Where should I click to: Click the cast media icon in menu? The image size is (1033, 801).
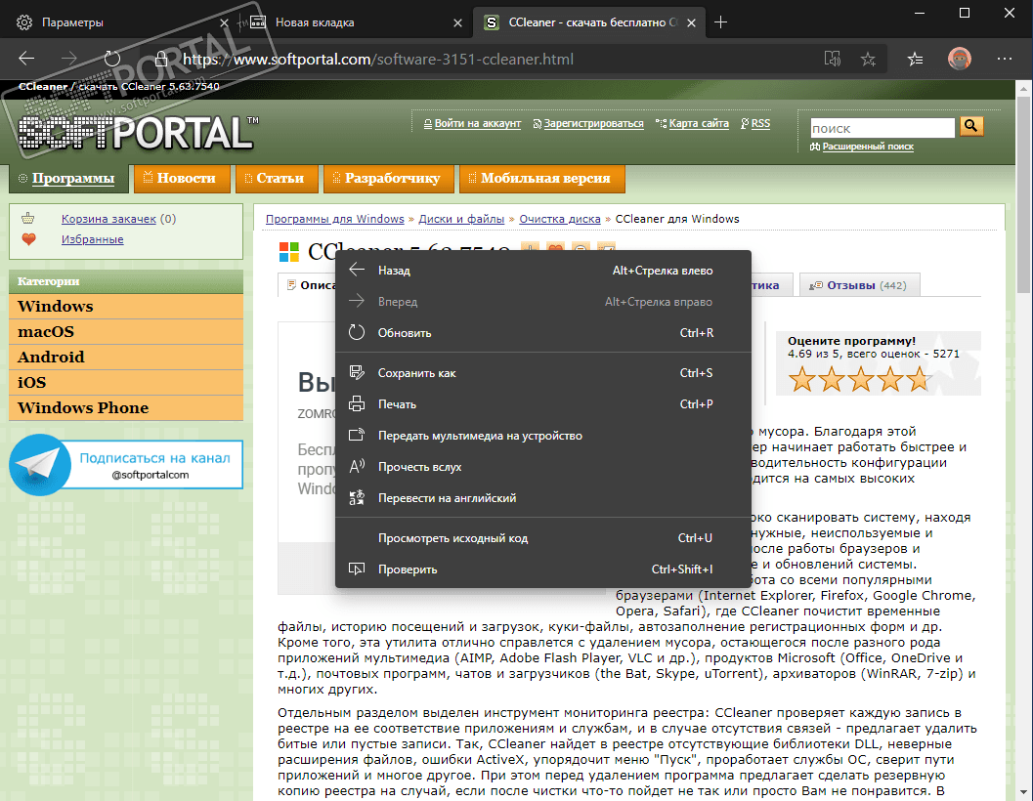[357, 436]
